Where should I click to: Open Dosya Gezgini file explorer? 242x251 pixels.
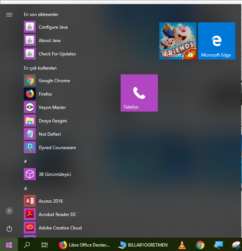[52, 121]
